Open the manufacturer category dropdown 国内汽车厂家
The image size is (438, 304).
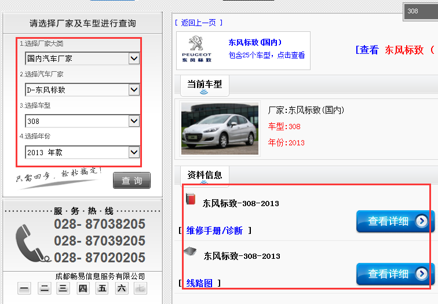click(x=82, y=58)
